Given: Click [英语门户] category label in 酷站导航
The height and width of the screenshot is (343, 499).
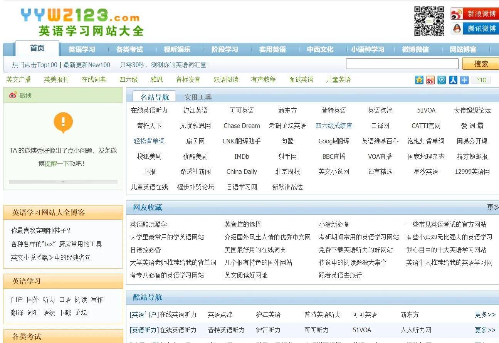Looking at the screenshot, I should click(144, 314).
